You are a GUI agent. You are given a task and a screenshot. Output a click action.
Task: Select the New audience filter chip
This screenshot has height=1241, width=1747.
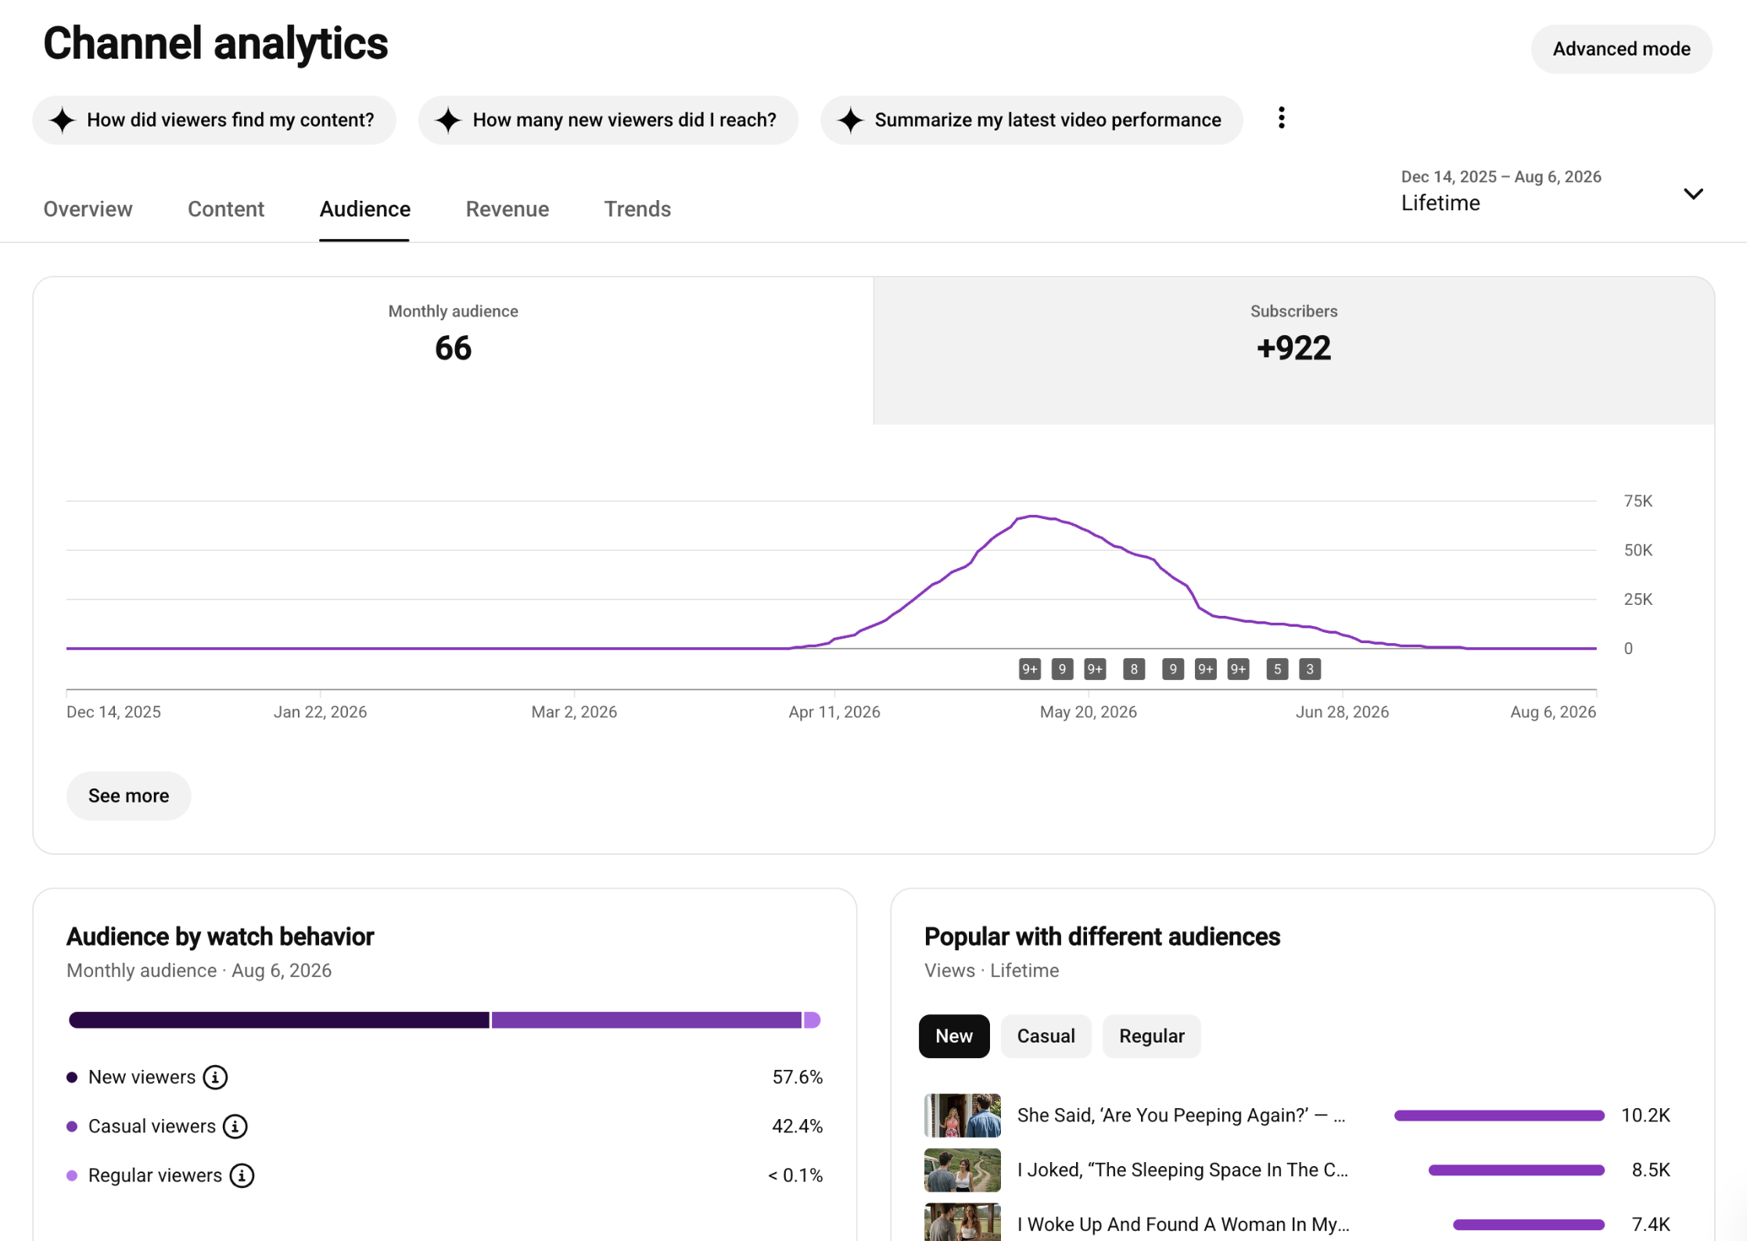coord(954,1036)
